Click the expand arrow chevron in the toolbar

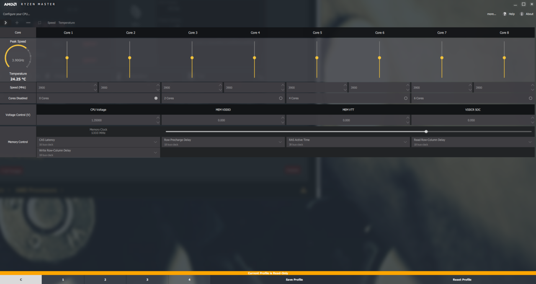point(5,23)
